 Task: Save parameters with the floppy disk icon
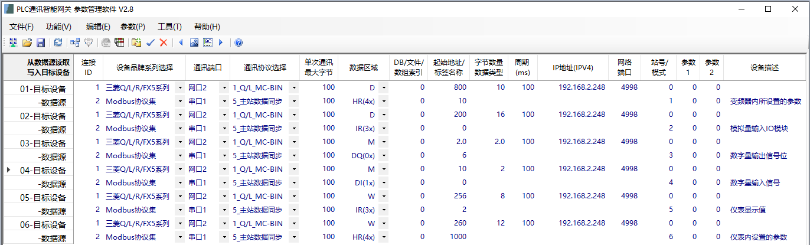tap(41, 43)
